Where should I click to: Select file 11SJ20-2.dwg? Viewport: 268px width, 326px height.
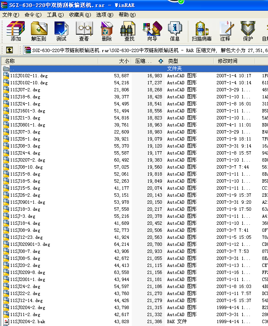click(x=25, y=265)
